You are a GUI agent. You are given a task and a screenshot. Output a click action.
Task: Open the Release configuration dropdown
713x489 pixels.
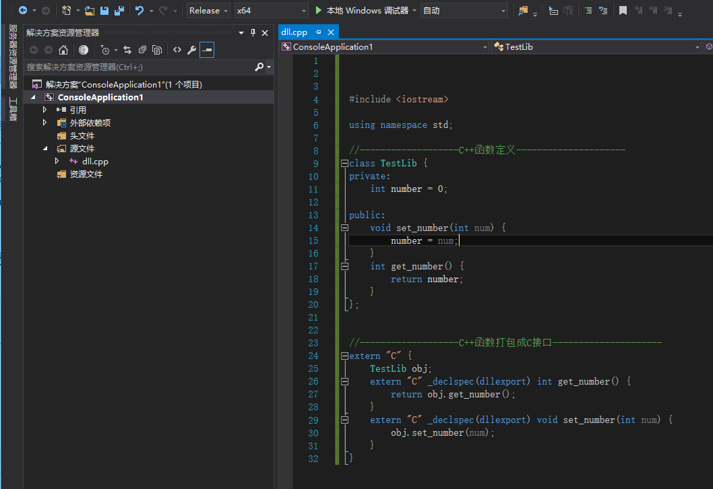[208, 11]
